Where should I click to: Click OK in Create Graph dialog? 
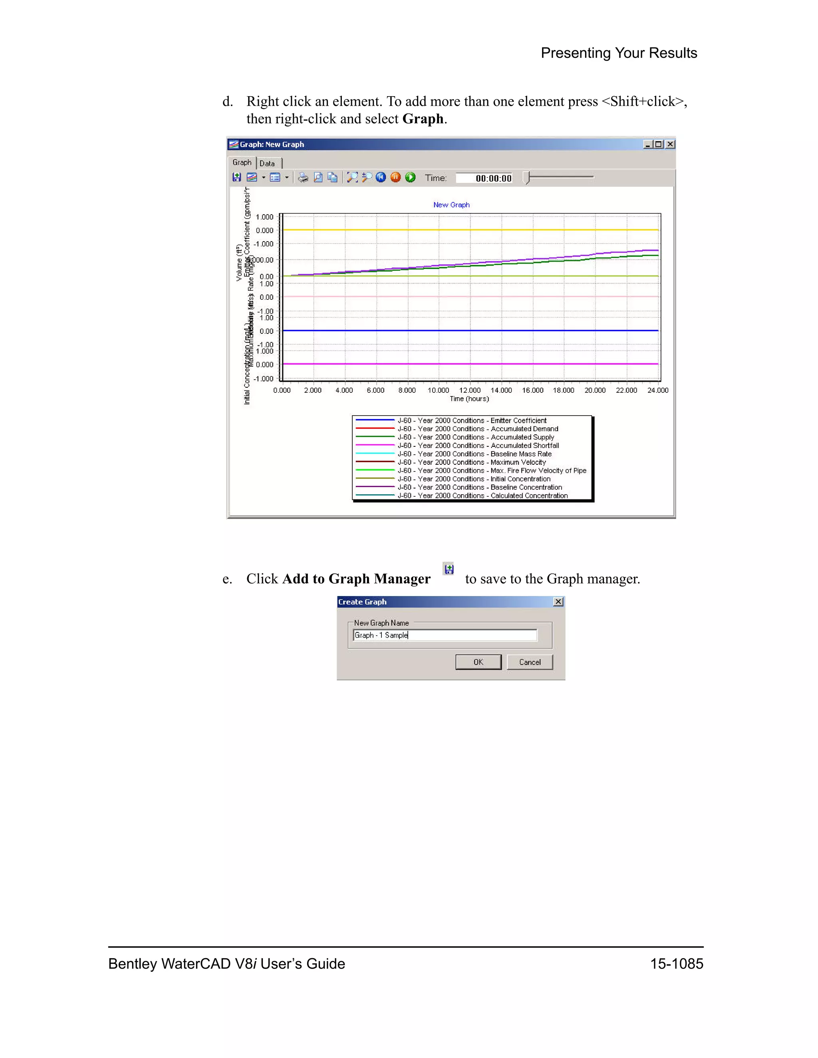click(x=478, y=662)
